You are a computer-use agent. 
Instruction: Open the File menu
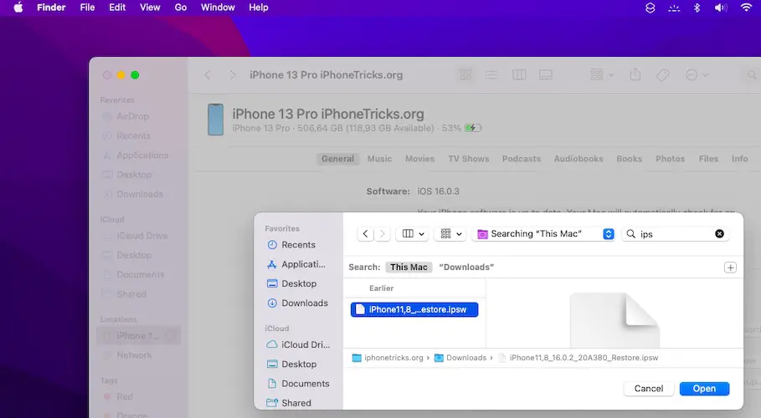(87, 8)
